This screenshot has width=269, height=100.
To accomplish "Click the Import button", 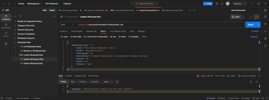I will click(x=52, y=10).
